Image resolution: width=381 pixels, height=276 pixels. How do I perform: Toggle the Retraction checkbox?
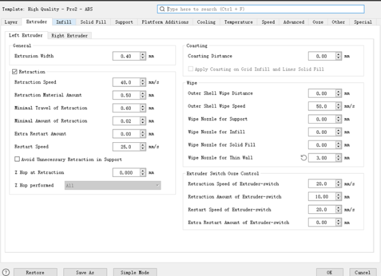coord(16,72)
